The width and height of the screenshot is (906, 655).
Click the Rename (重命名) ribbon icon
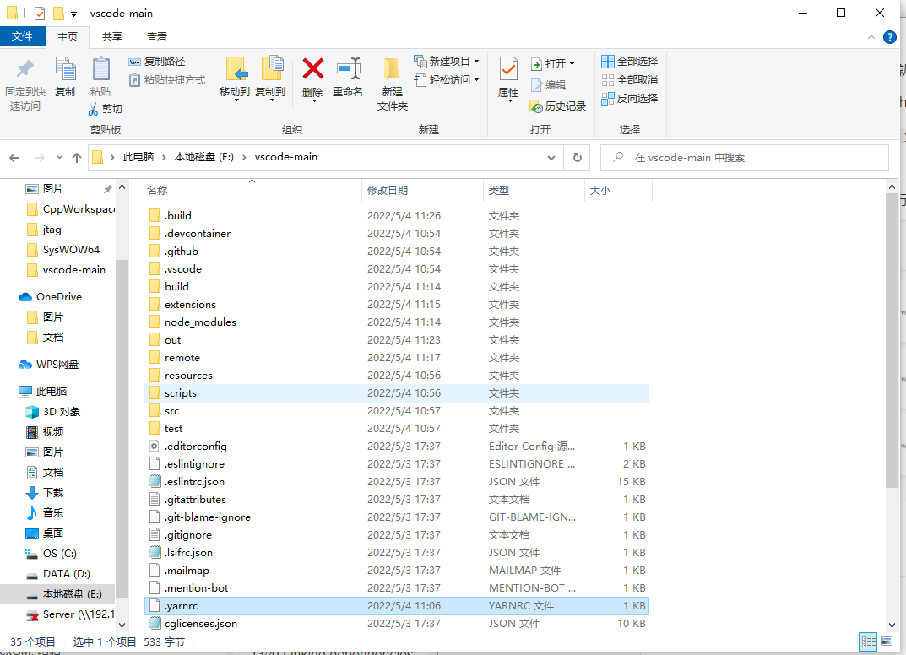click(347, 69)
